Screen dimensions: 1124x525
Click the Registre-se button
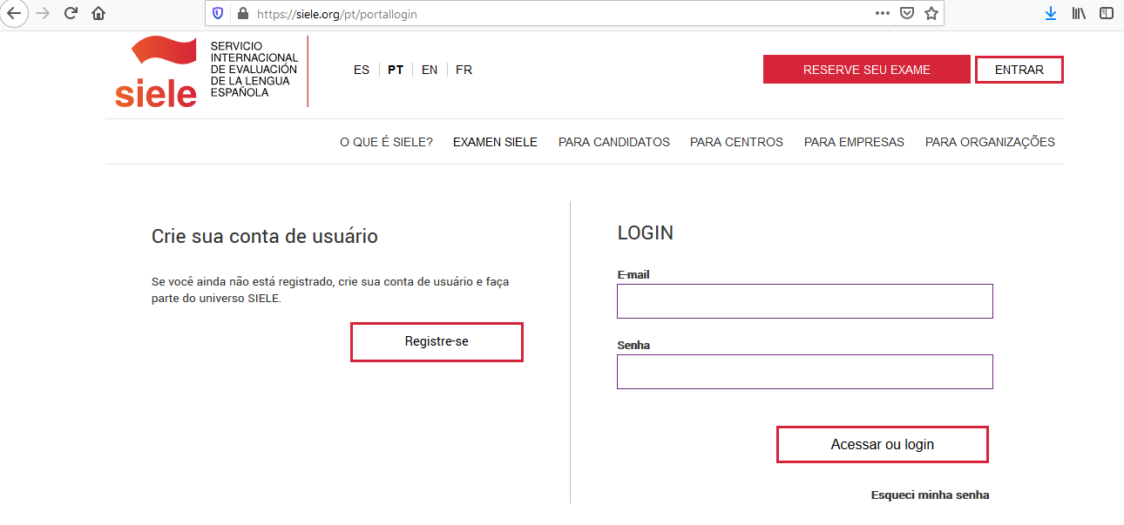coord(437,341)
